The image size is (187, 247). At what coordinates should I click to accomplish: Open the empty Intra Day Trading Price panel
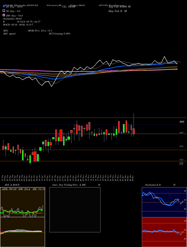pyautogui.click(x=75, y=210)
